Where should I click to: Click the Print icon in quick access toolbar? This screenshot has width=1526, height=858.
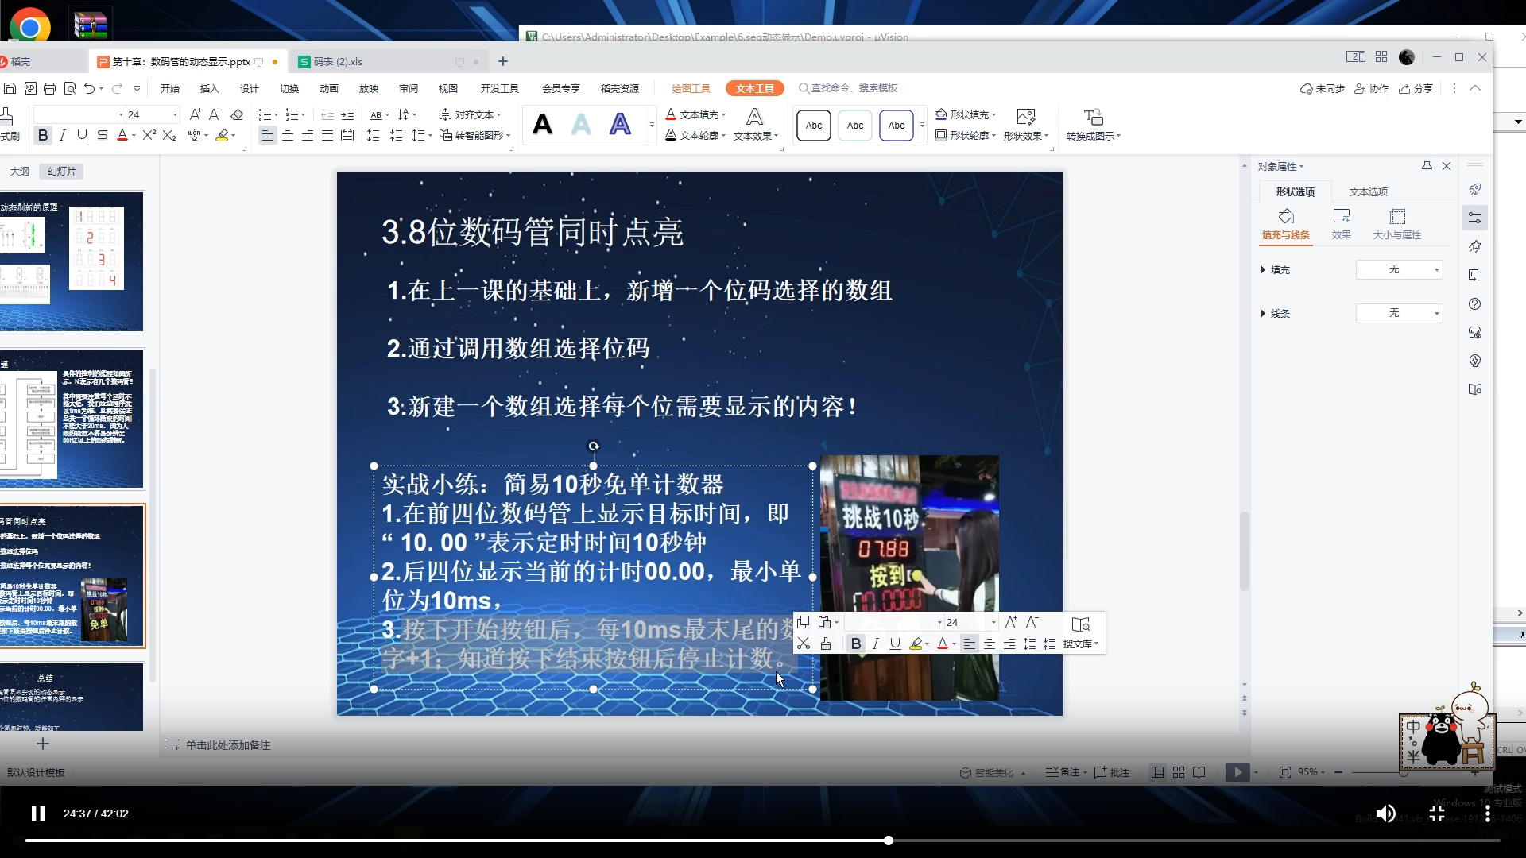coord(50,88)
